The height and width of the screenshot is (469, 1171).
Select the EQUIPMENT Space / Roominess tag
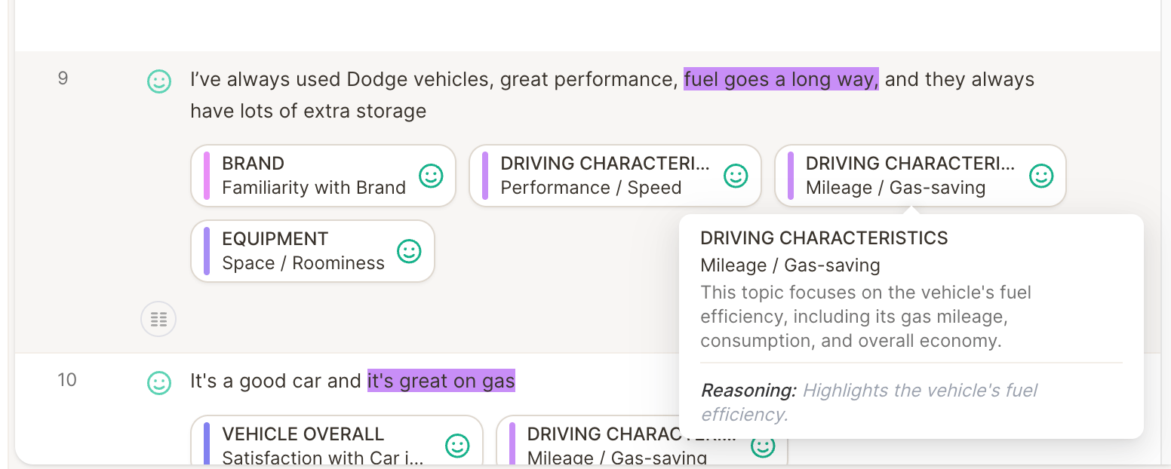pos(313,251)
